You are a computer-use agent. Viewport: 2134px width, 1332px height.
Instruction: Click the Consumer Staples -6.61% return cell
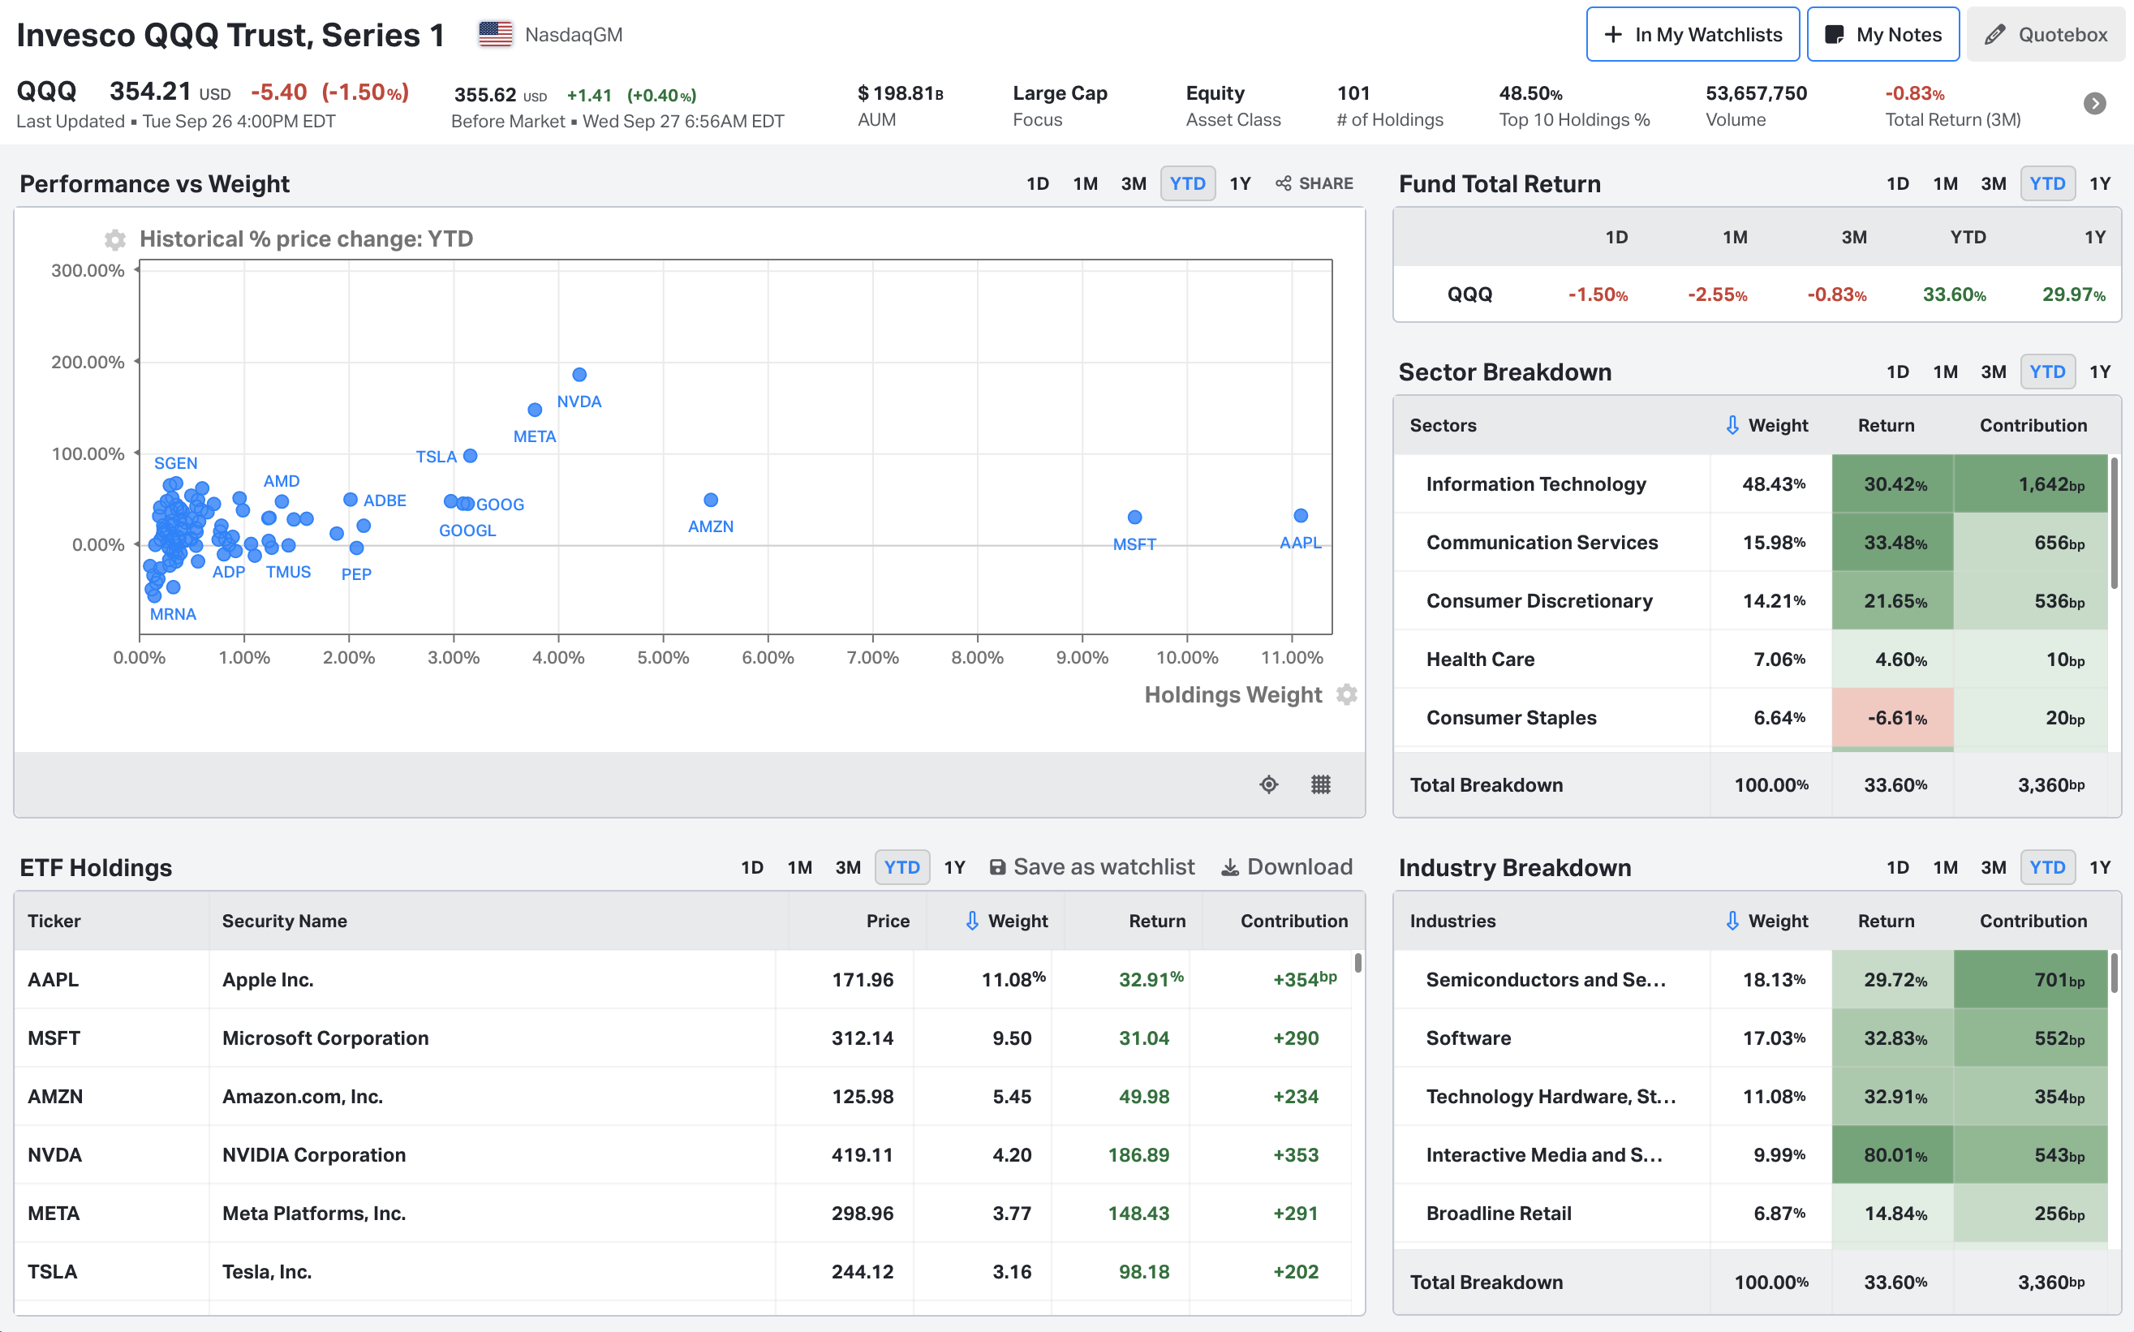click(x=1892, y=718)
